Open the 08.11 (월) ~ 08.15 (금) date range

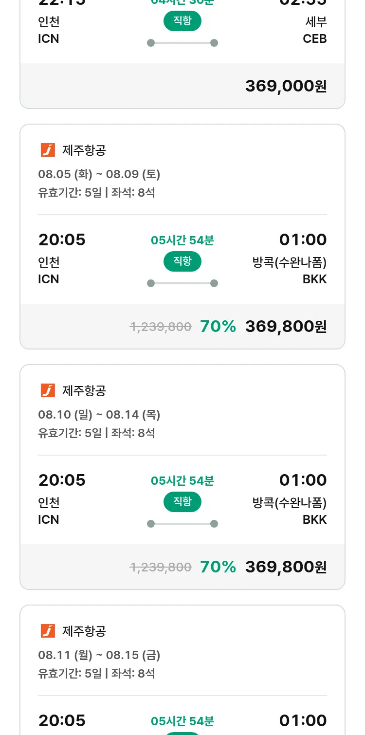[x=99, y=655]
